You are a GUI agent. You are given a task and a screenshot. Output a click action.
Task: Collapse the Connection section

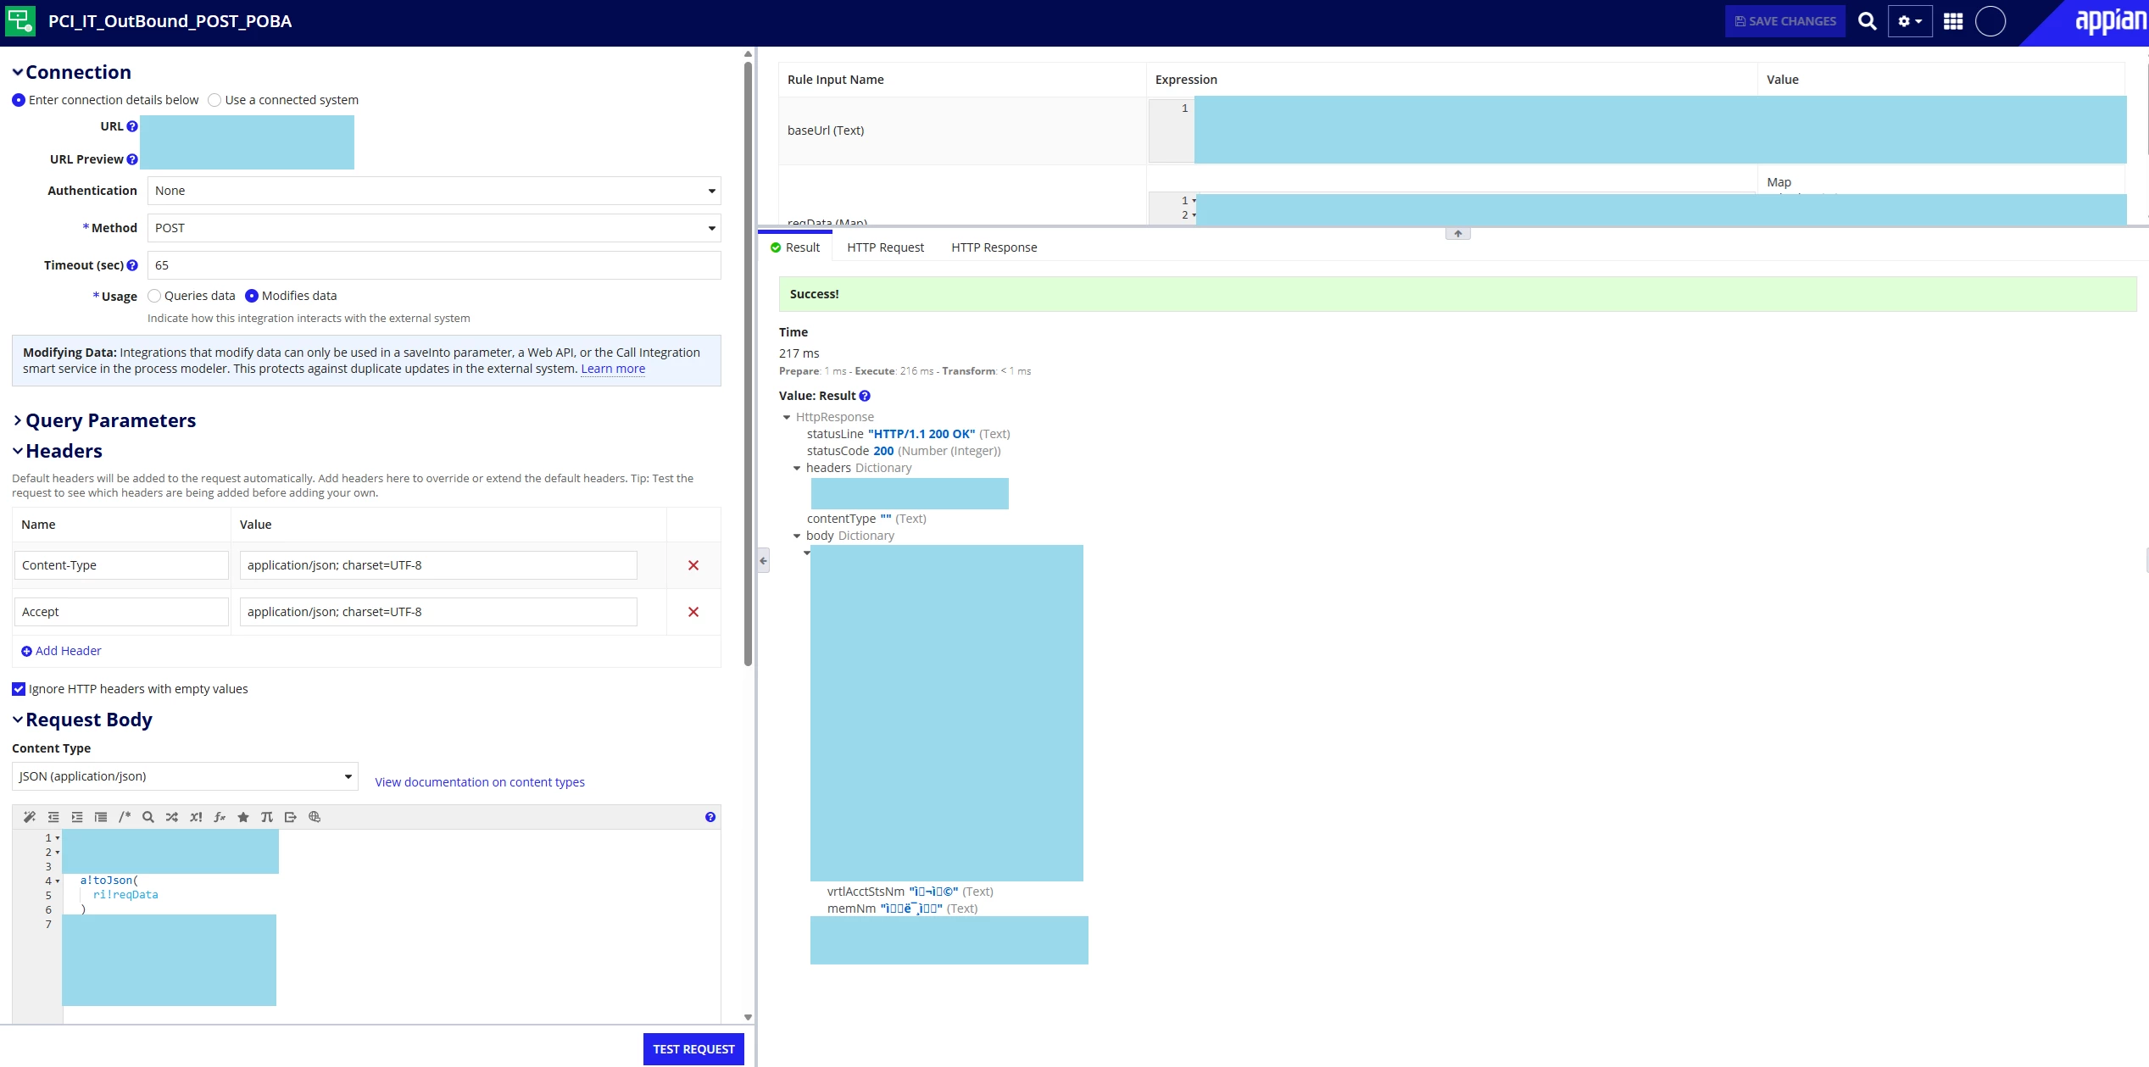[x=17, y=72]
